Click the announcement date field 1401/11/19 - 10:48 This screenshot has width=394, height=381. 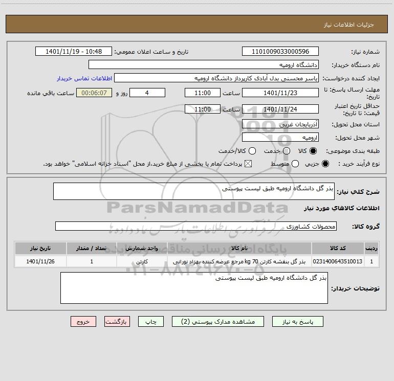(74, 51)
